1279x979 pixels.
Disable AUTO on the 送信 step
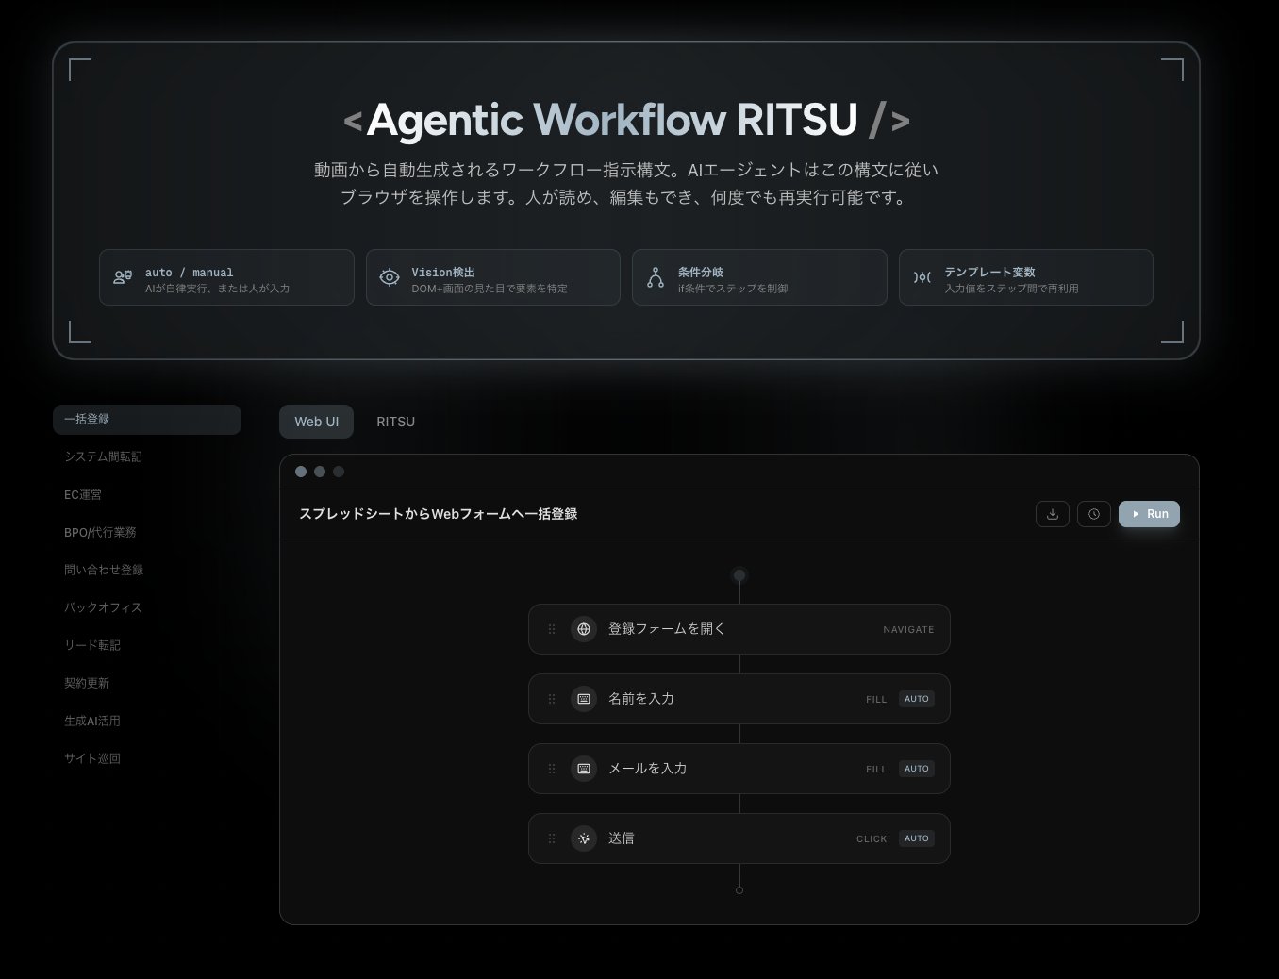[916, 838]
